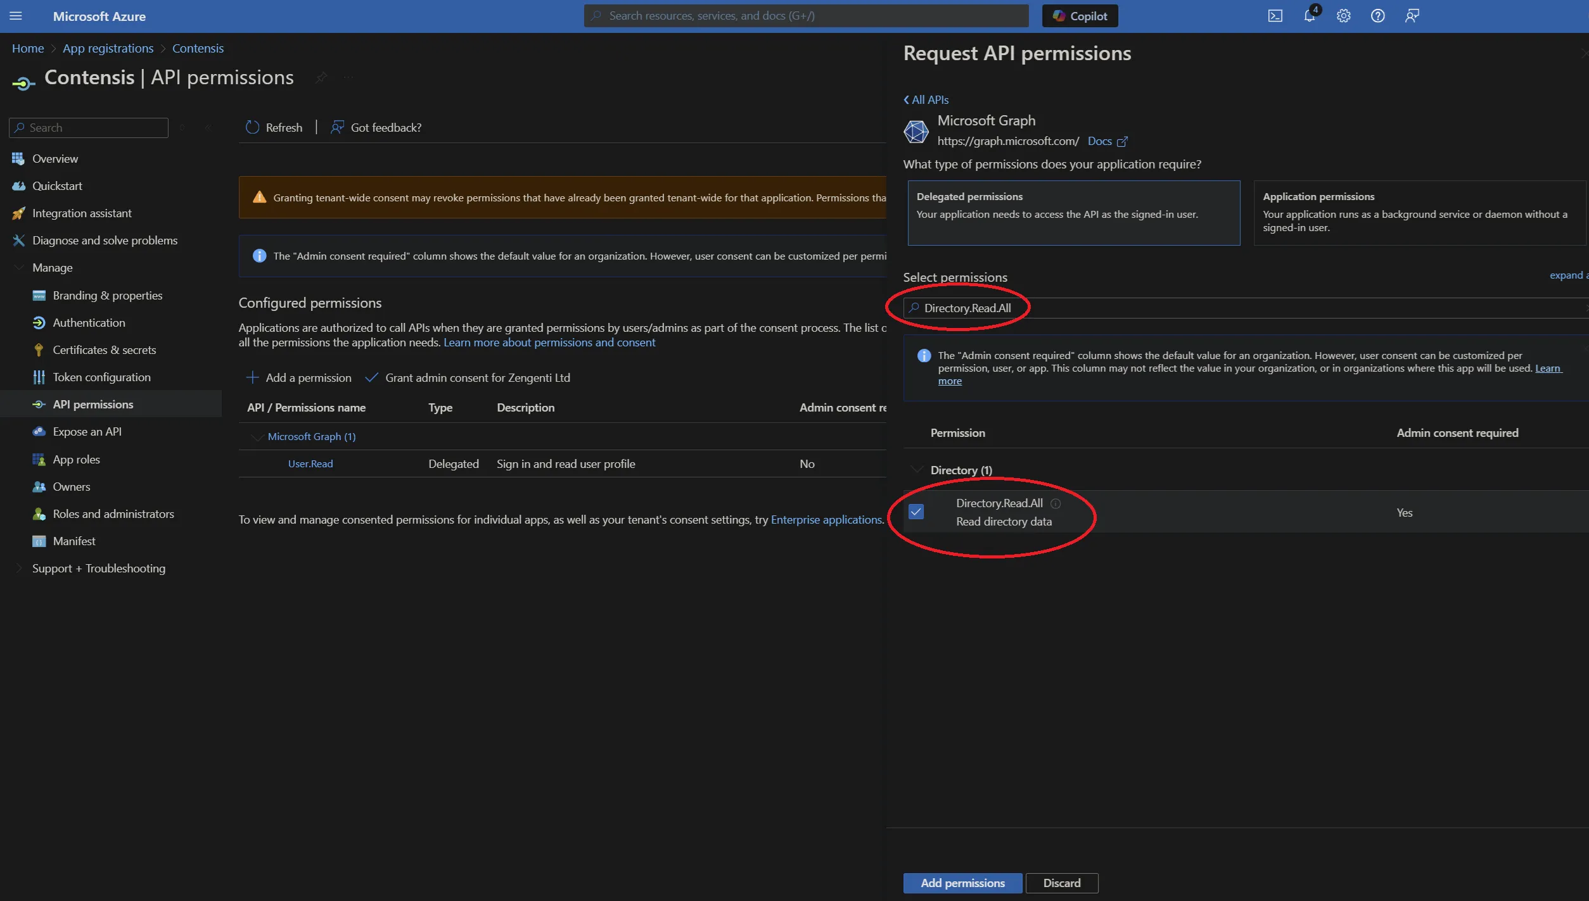The image size is (1589, 901).
Task: Click the Microsoft Azure portal title
Action: pos(99,16)
